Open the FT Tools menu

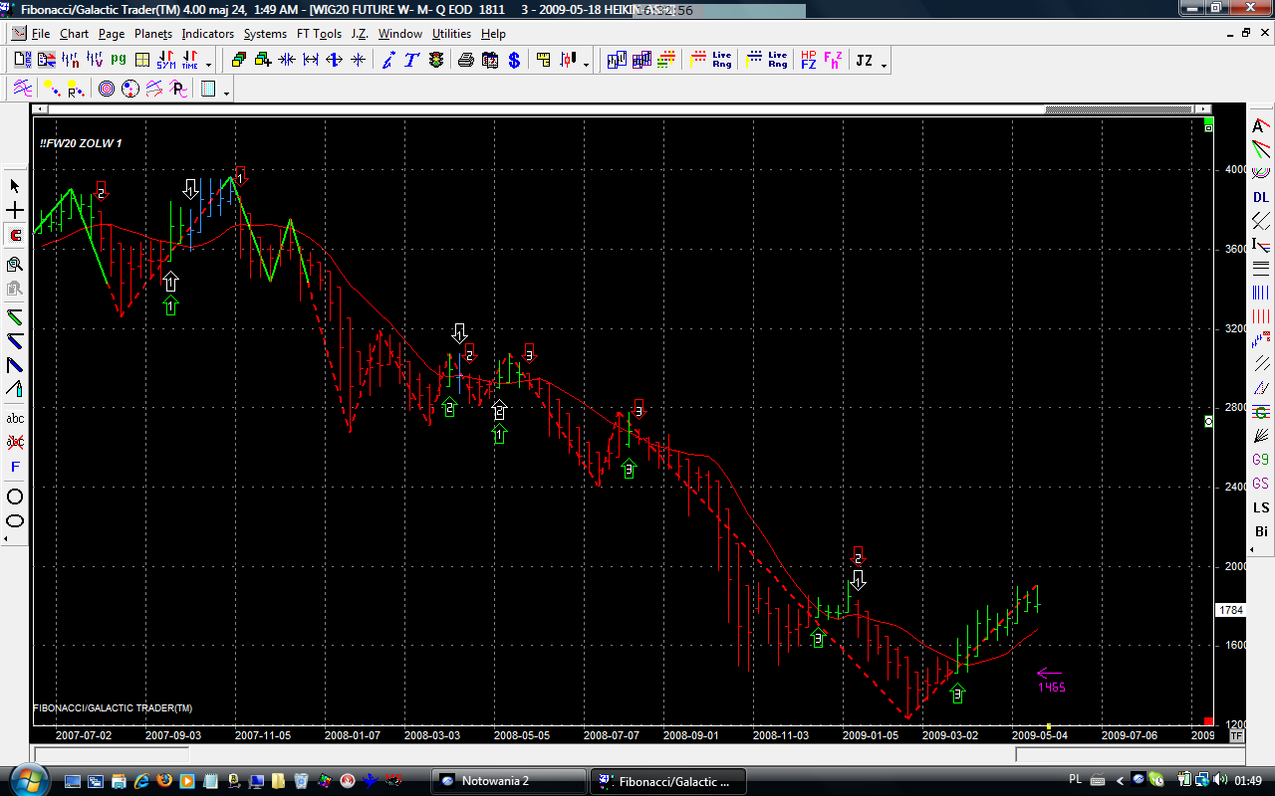(x=319, y=34)
